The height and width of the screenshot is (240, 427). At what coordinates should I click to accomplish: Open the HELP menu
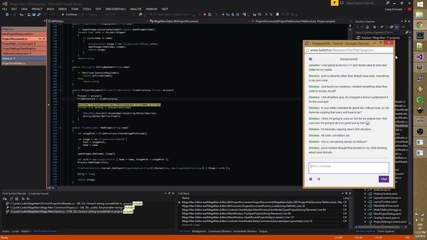[x=165, y=9]
